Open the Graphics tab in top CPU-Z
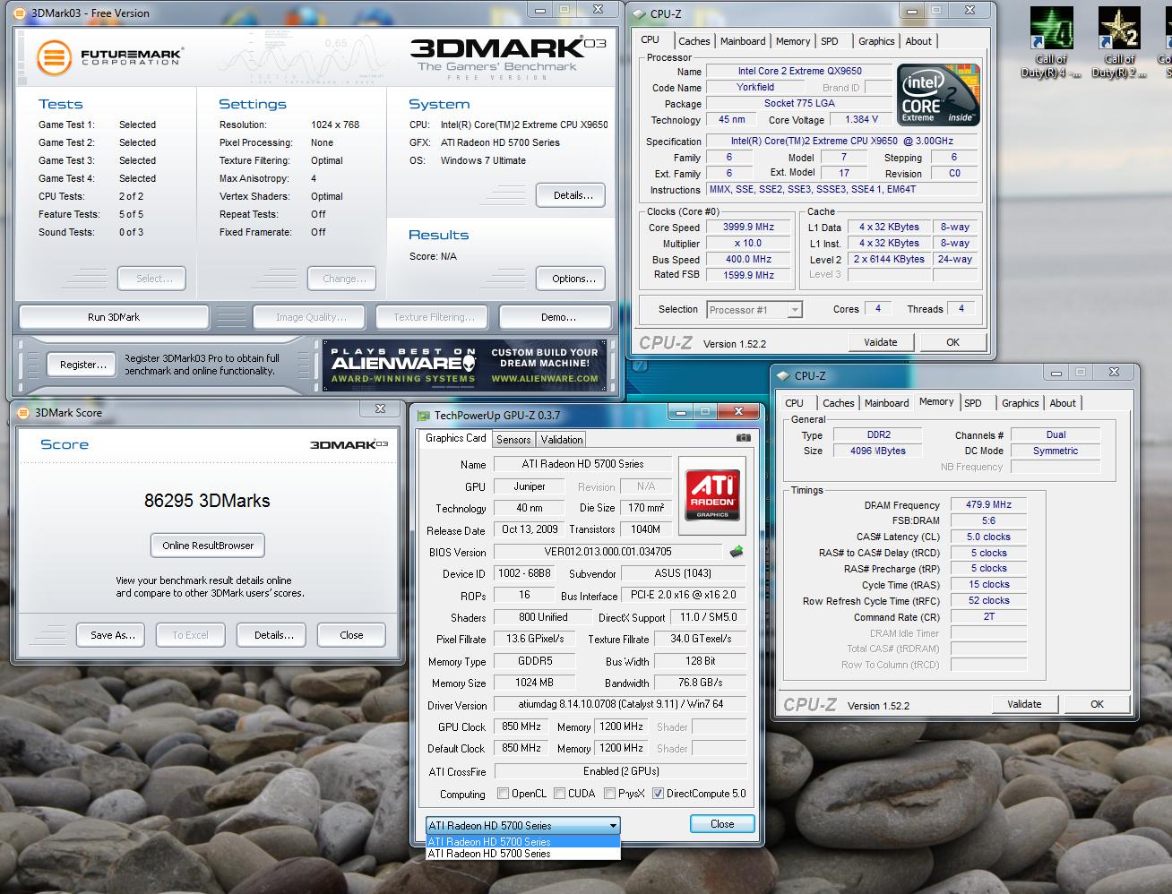The height and width of the screenshot is (894, 1172). pos(876,41)
